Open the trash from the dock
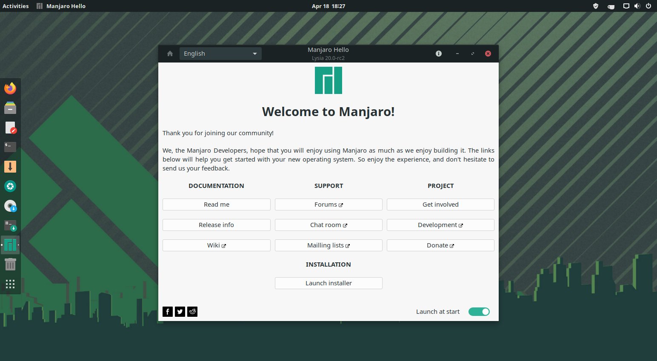Screen dimensions: 657x361 coord(10,264)
